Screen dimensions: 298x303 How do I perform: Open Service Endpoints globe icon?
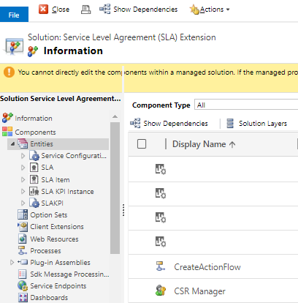23,285
